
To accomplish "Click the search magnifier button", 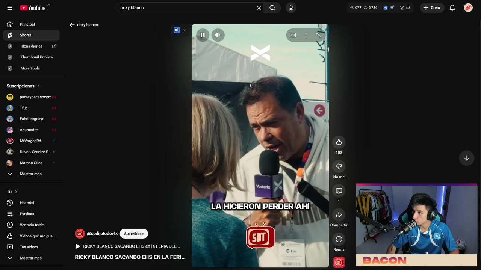I will (x=272, y=7).
